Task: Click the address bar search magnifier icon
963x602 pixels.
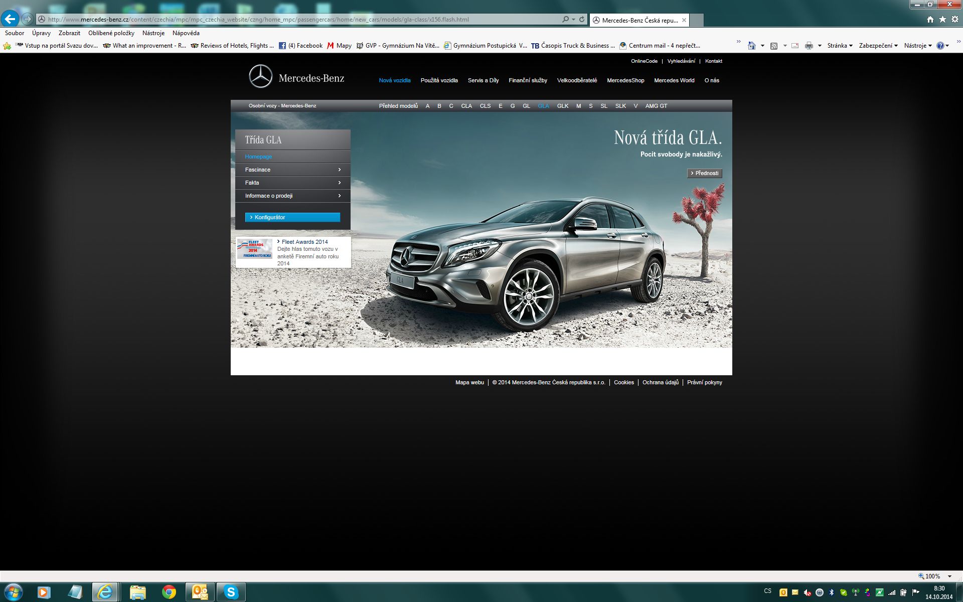Action: click(566, 20)
